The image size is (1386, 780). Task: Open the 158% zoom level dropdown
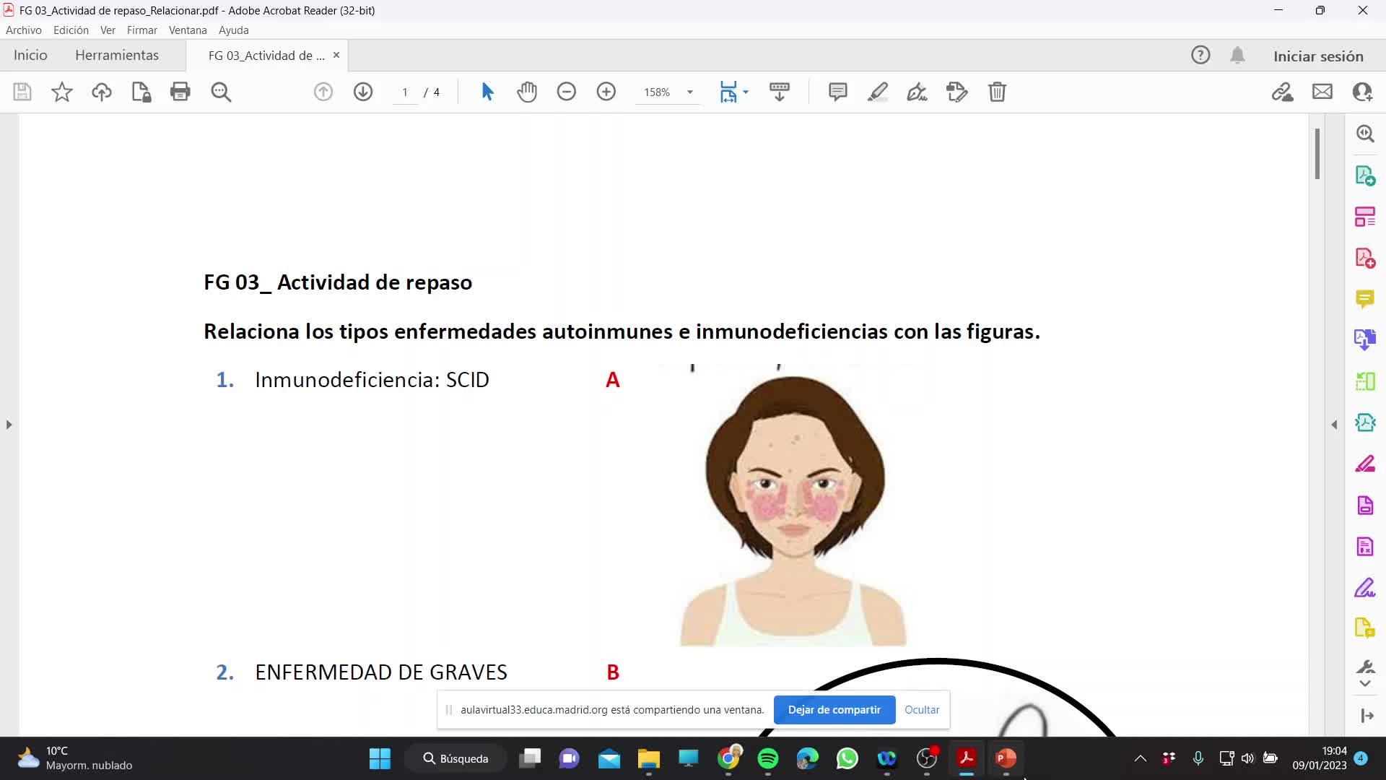pos(689,92)
